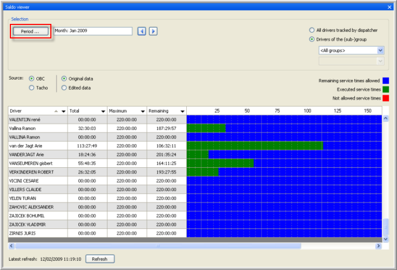Select Drivers of the (sub-)group option
Image resolution: width=397 pixels, height=270 pixels.
click(x=312, y=39)
